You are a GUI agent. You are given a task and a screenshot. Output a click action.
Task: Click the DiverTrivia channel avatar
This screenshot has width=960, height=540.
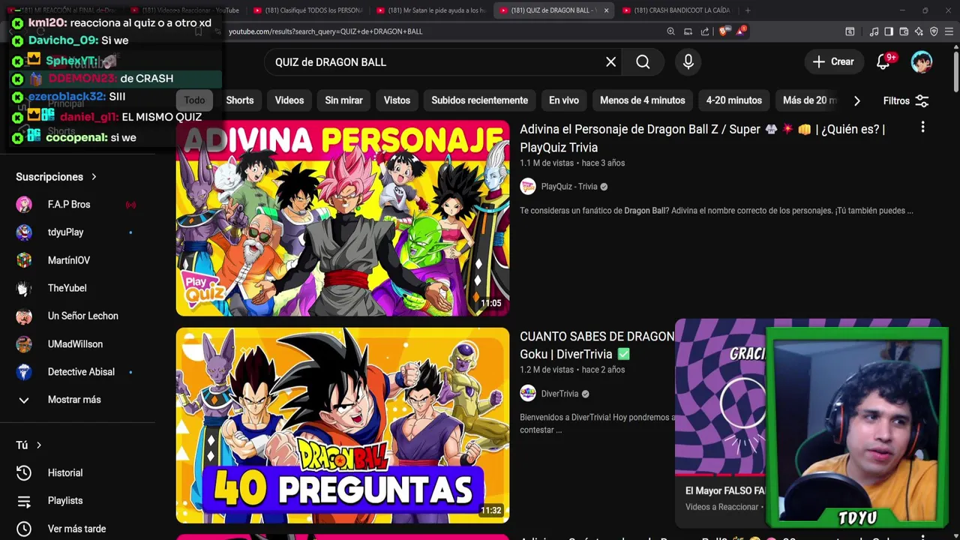tap(528, 394)
